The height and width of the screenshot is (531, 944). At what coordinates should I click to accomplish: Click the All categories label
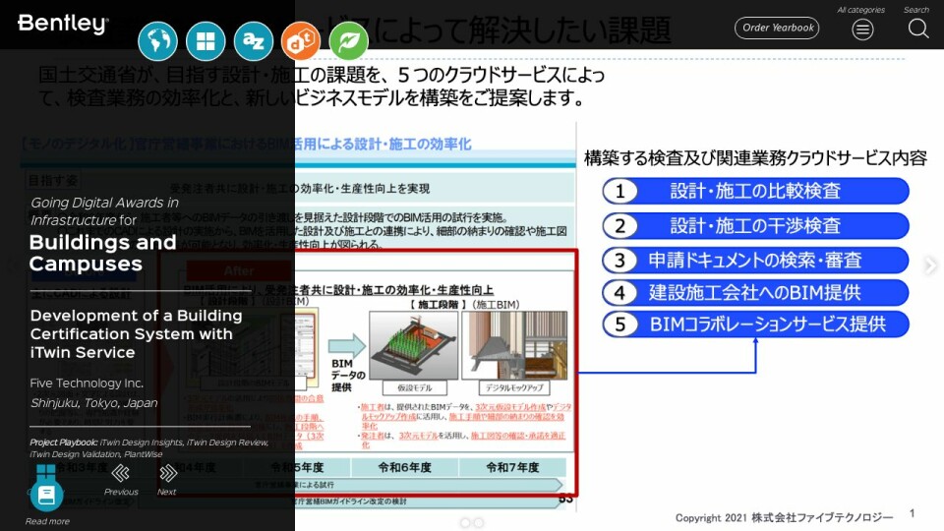point(860,10)
